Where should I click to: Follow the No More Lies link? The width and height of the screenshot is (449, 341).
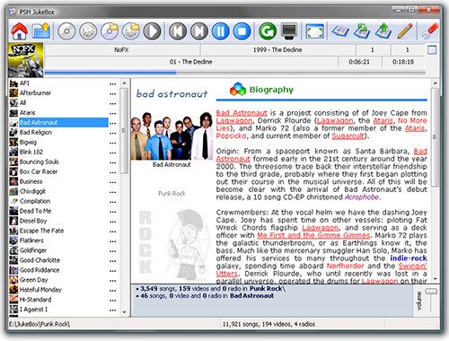coord(411,121)
